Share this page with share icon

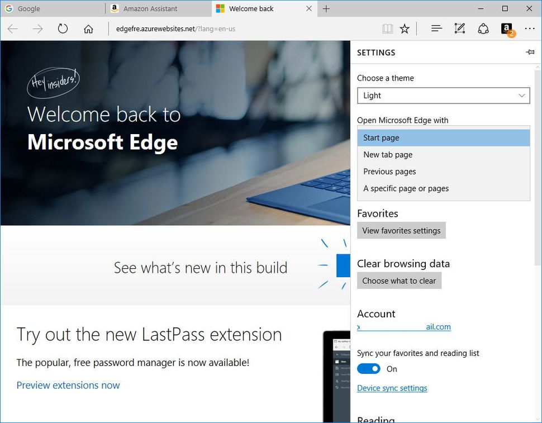[x=483, y=28]
